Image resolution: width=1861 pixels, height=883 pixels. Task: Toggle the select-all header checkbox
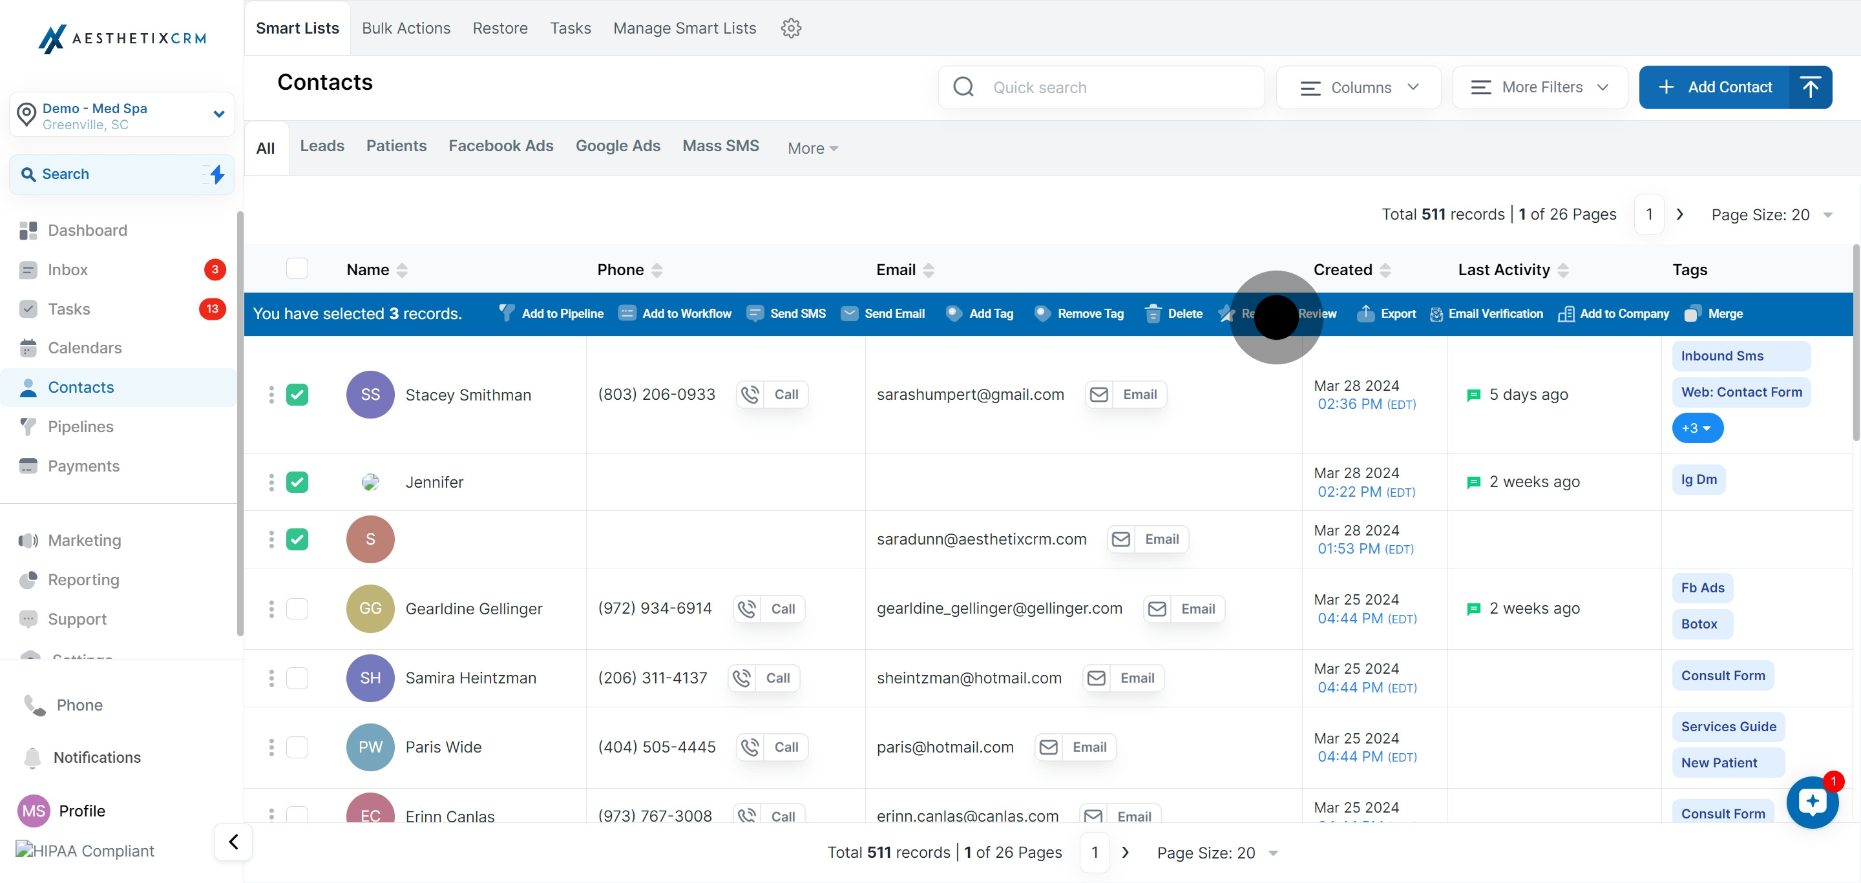click(x=297, y=269)
